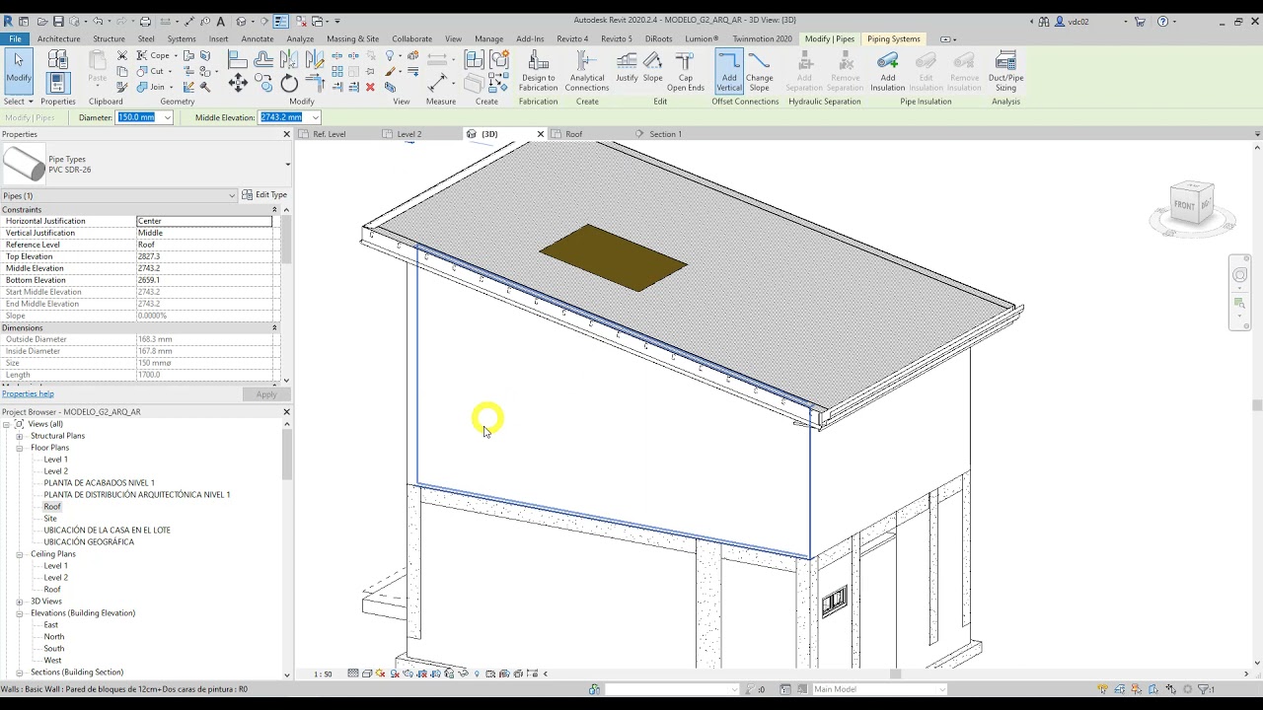Open the Pipes (1) filter dropdown
Viewport: 1263px width, 710px height.
pos(232,195)
